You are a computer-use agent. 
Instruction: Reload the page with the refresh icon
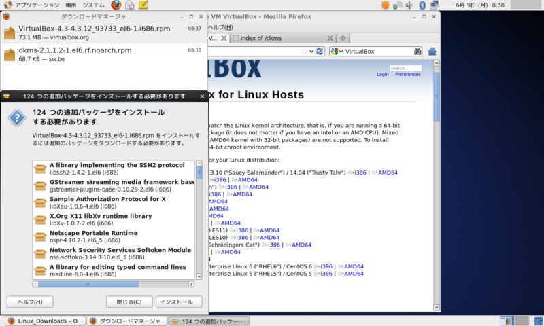[x=320, y=51]
